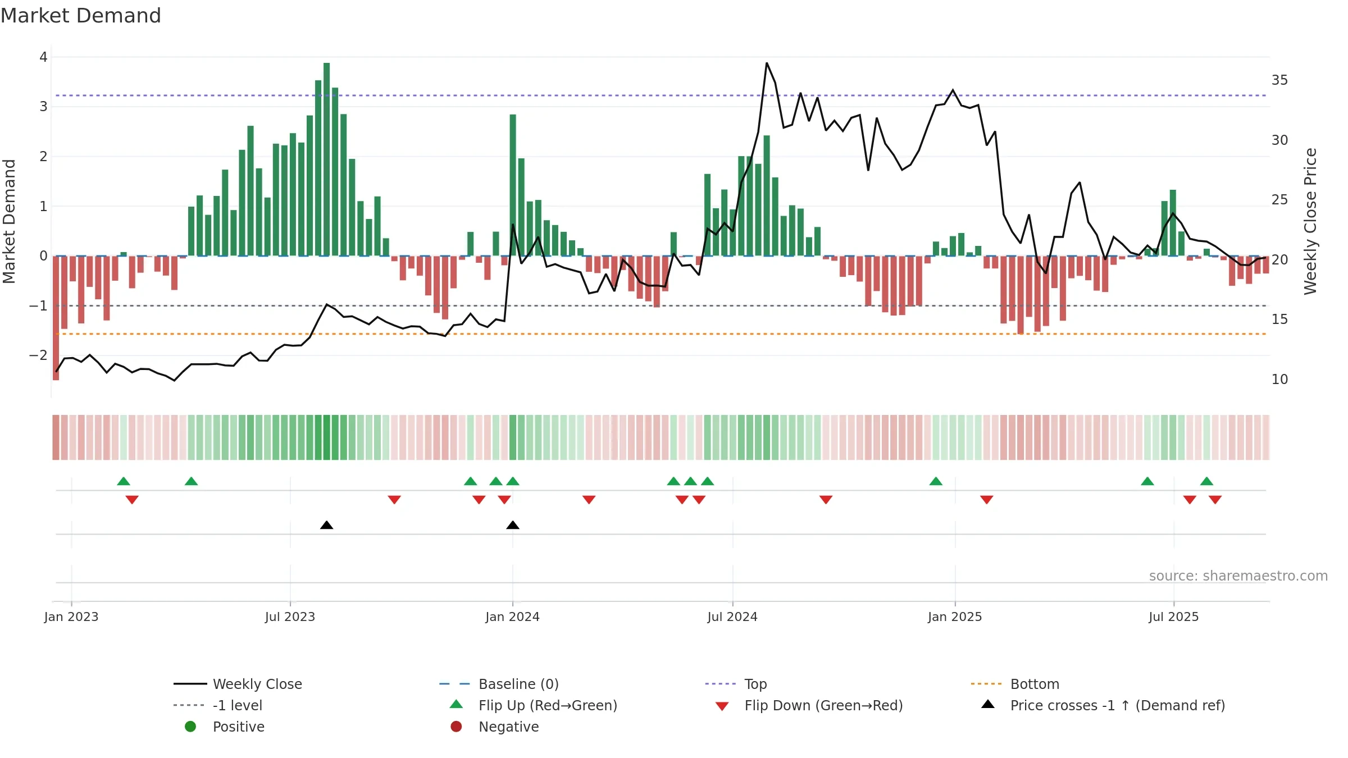Viewport: 1348px width, 758px height.
Task: Click the Jan 2023 x-axis label
Action: [71, 617]
